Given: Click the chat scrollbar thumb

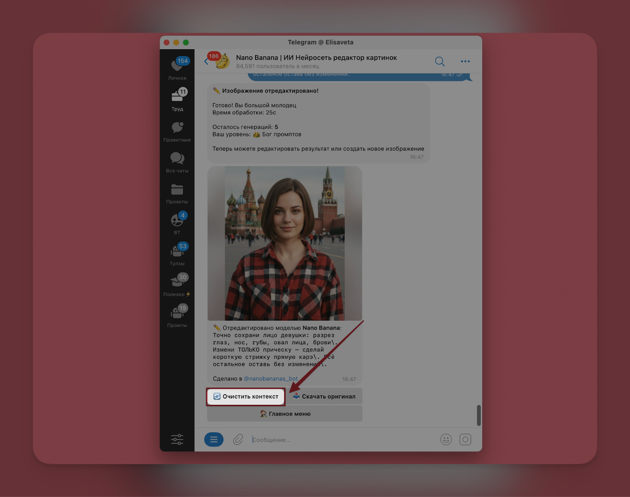Looking at the screenshot, I should [479, 416].
